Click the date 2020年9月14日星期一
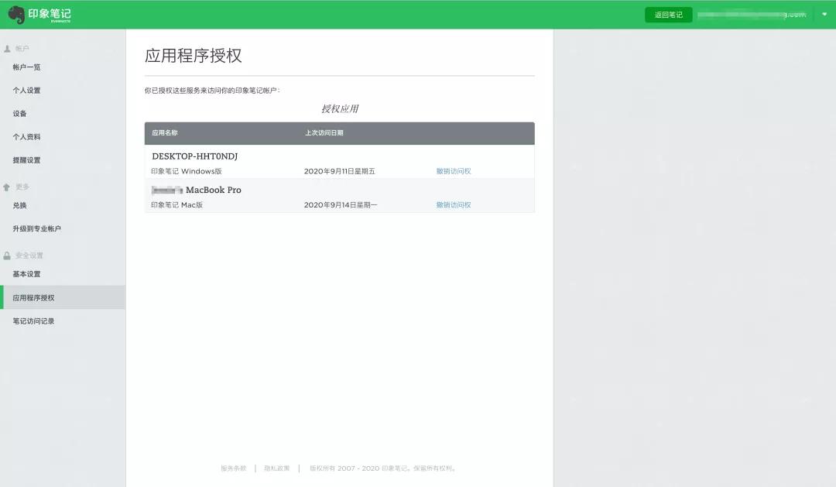 tap(340, 205)
